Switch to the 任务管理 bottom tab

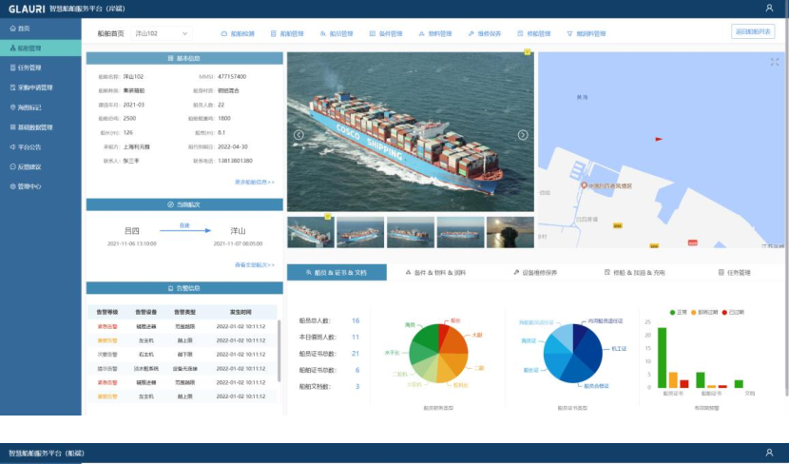click(734, 272)
